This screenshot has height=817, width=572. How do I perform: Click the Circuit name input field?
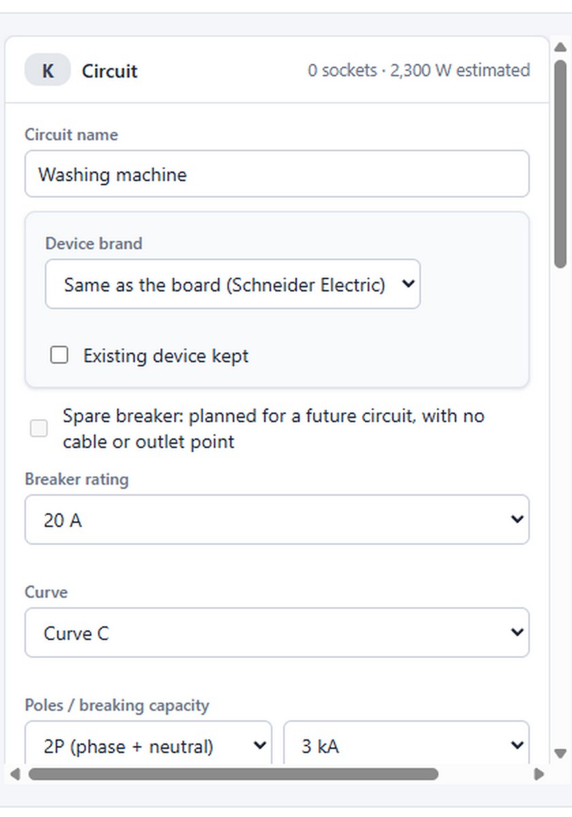click(x=277, y=174)
